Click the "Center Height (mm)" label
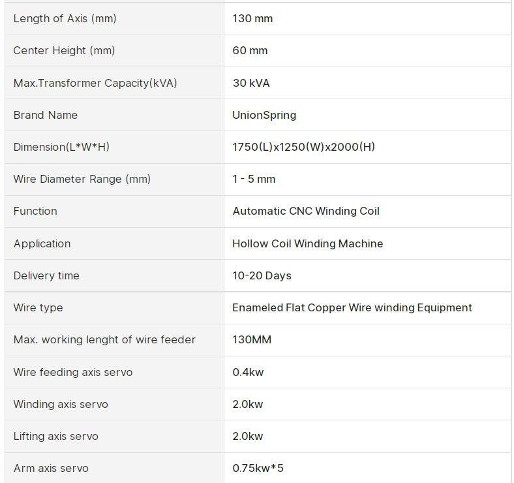 pyautogui.click(x=64, y=50)
